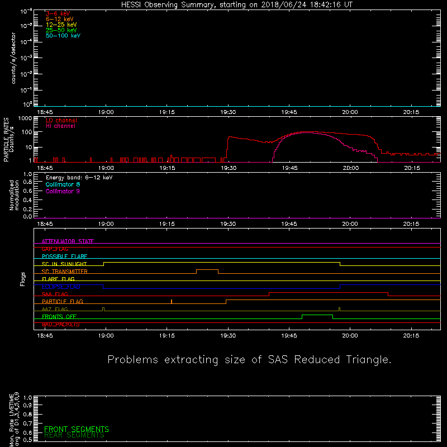447x447 pixels.
Task: Click the BAD_PACKETS flag label
Action: [x=61, y=324]
